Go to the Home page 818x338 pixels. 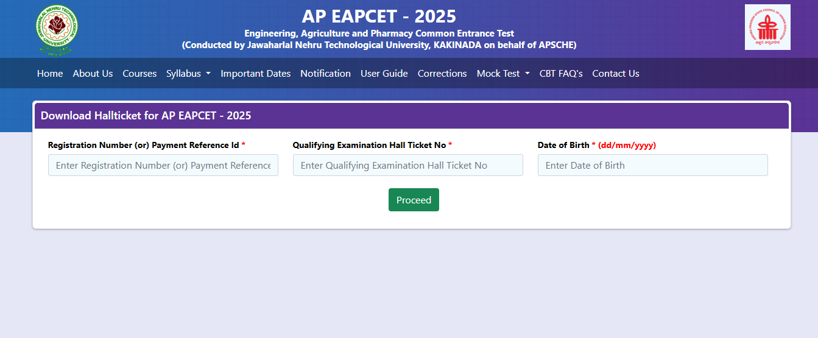(x=50, y=74)
